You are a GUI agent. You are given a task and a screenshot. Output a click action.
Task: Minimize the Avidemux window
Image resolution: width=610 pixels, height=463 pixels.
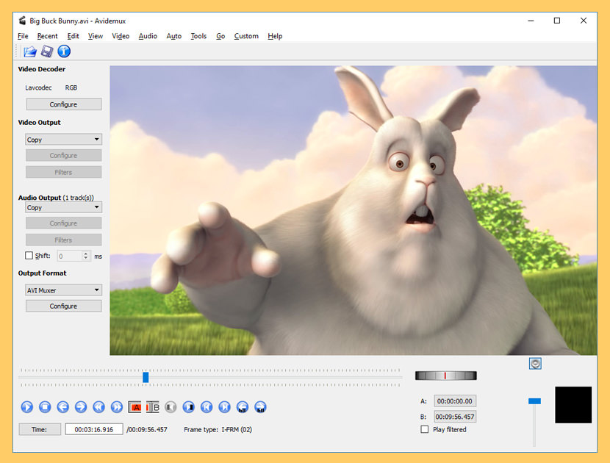coord(531,21)
